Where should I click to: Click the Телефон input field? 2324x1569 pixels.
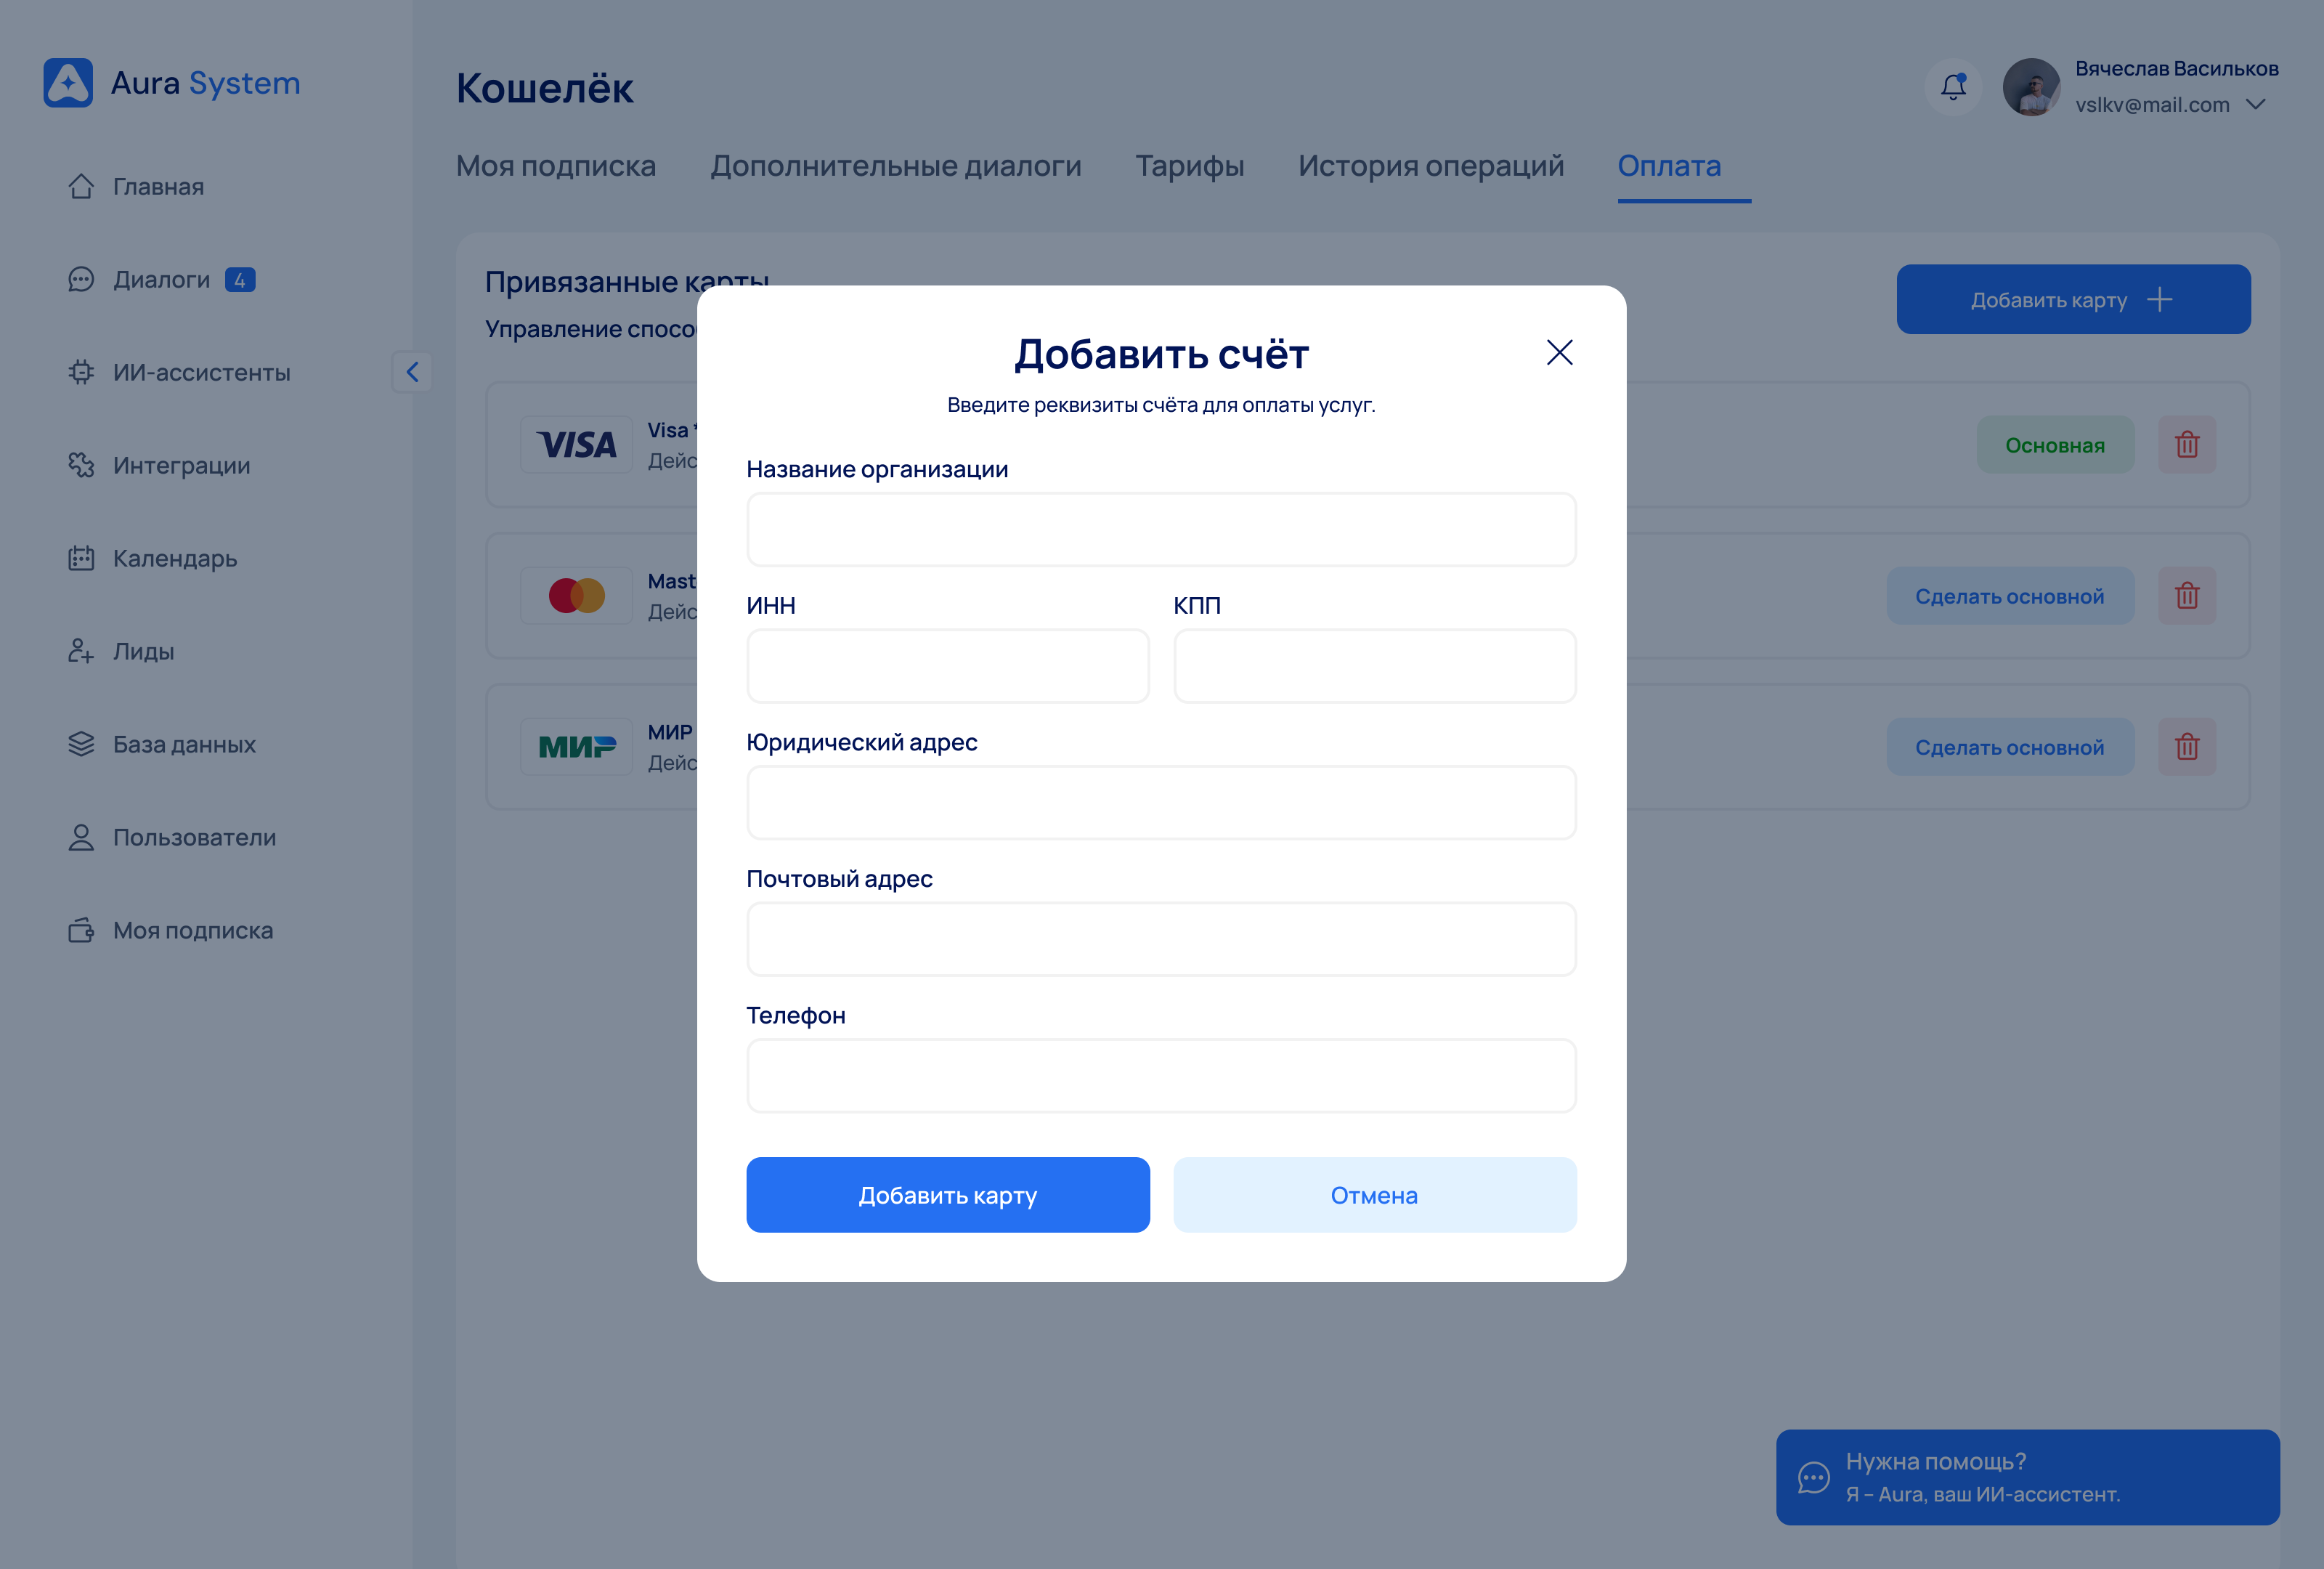coord(1161,1076)
